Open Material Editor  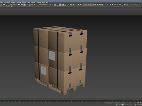[68, 5]
